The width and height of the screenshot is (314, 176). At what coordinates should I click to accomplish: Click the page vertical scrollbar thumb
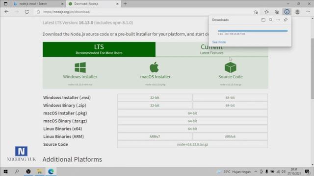pos(312,68)
